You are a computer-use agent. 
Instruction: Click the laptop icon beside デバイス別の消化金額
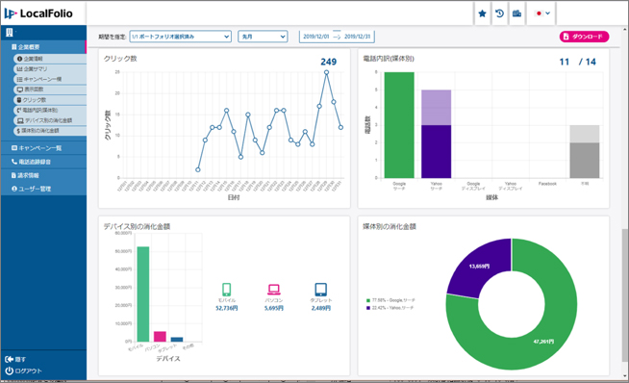point(20,120)
